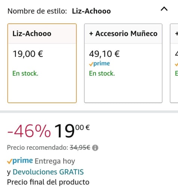Click the Entrega hoy delivery text

pyautogui.click(x=55, y=161)
